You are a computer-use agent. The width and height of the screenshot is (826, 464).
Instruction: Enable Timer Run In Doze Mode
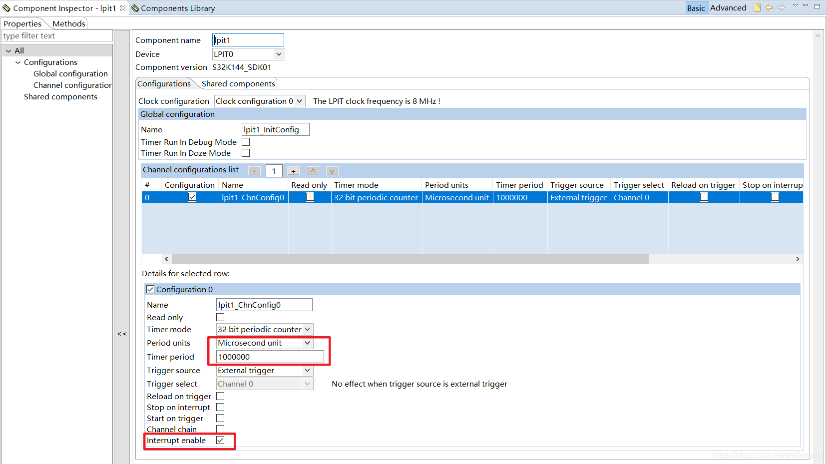246,153
